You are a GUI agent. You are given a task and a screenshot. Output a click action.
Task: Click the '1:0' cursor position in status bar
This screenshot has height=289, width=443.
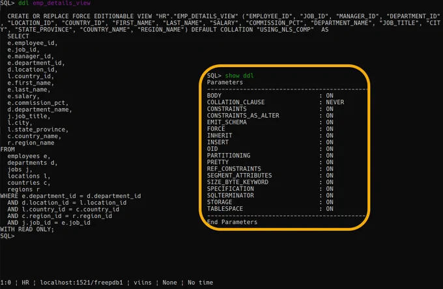(6, 282)
